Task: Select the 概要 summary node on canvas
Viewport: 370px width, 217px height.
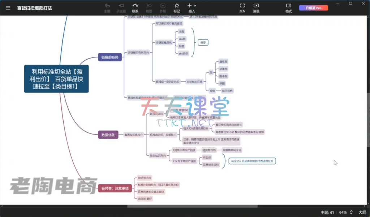Action: point(203,42)
